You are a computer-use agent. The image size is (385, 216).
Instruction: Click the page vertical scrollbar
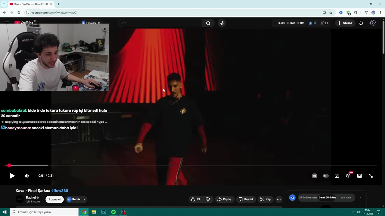pos(383,37)
